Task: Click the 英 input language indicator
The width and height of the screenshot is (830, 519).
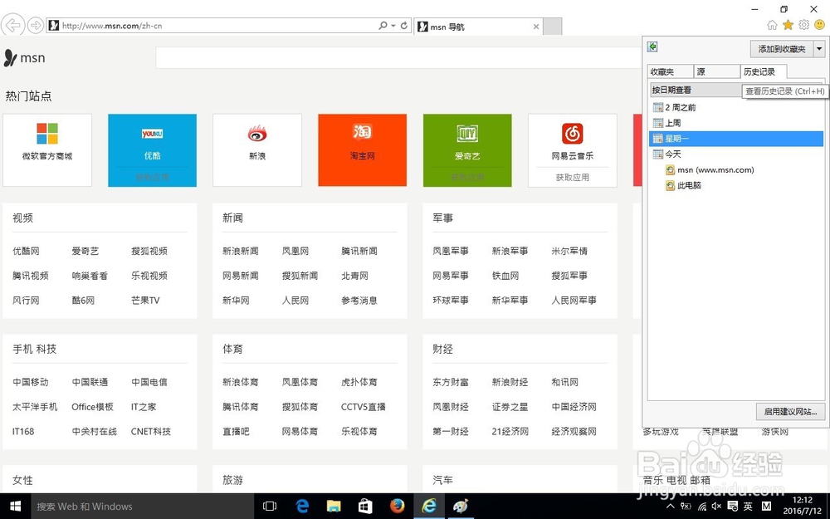Action: (x=748, y=507)
